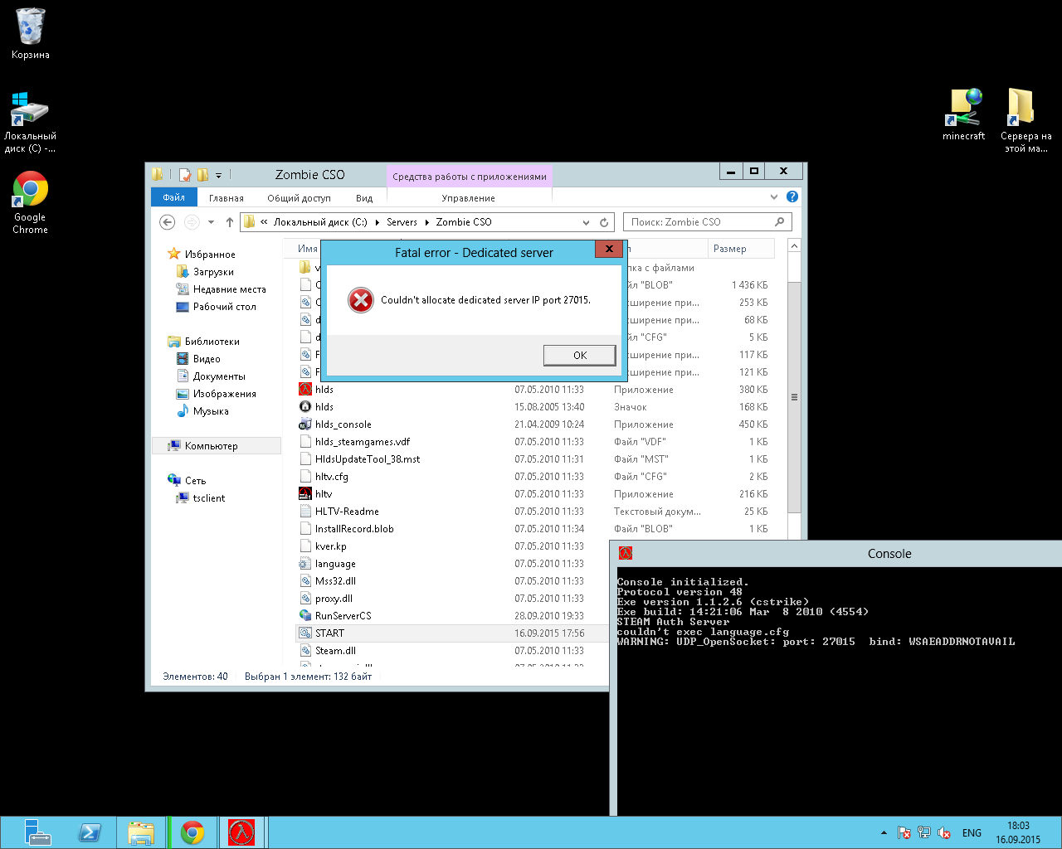Open the Управление ribbon tab
The width and height of the screenshot is (1062, 849).
point(468,198)
